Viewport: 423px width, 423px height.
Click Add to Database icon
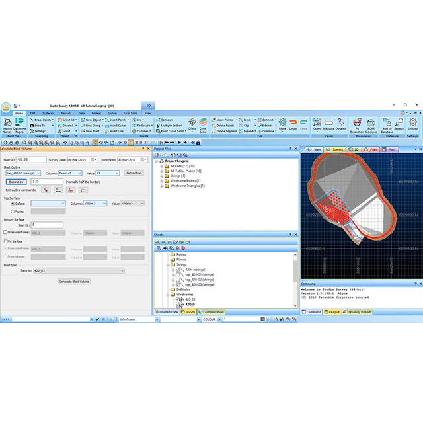[385, 124]
